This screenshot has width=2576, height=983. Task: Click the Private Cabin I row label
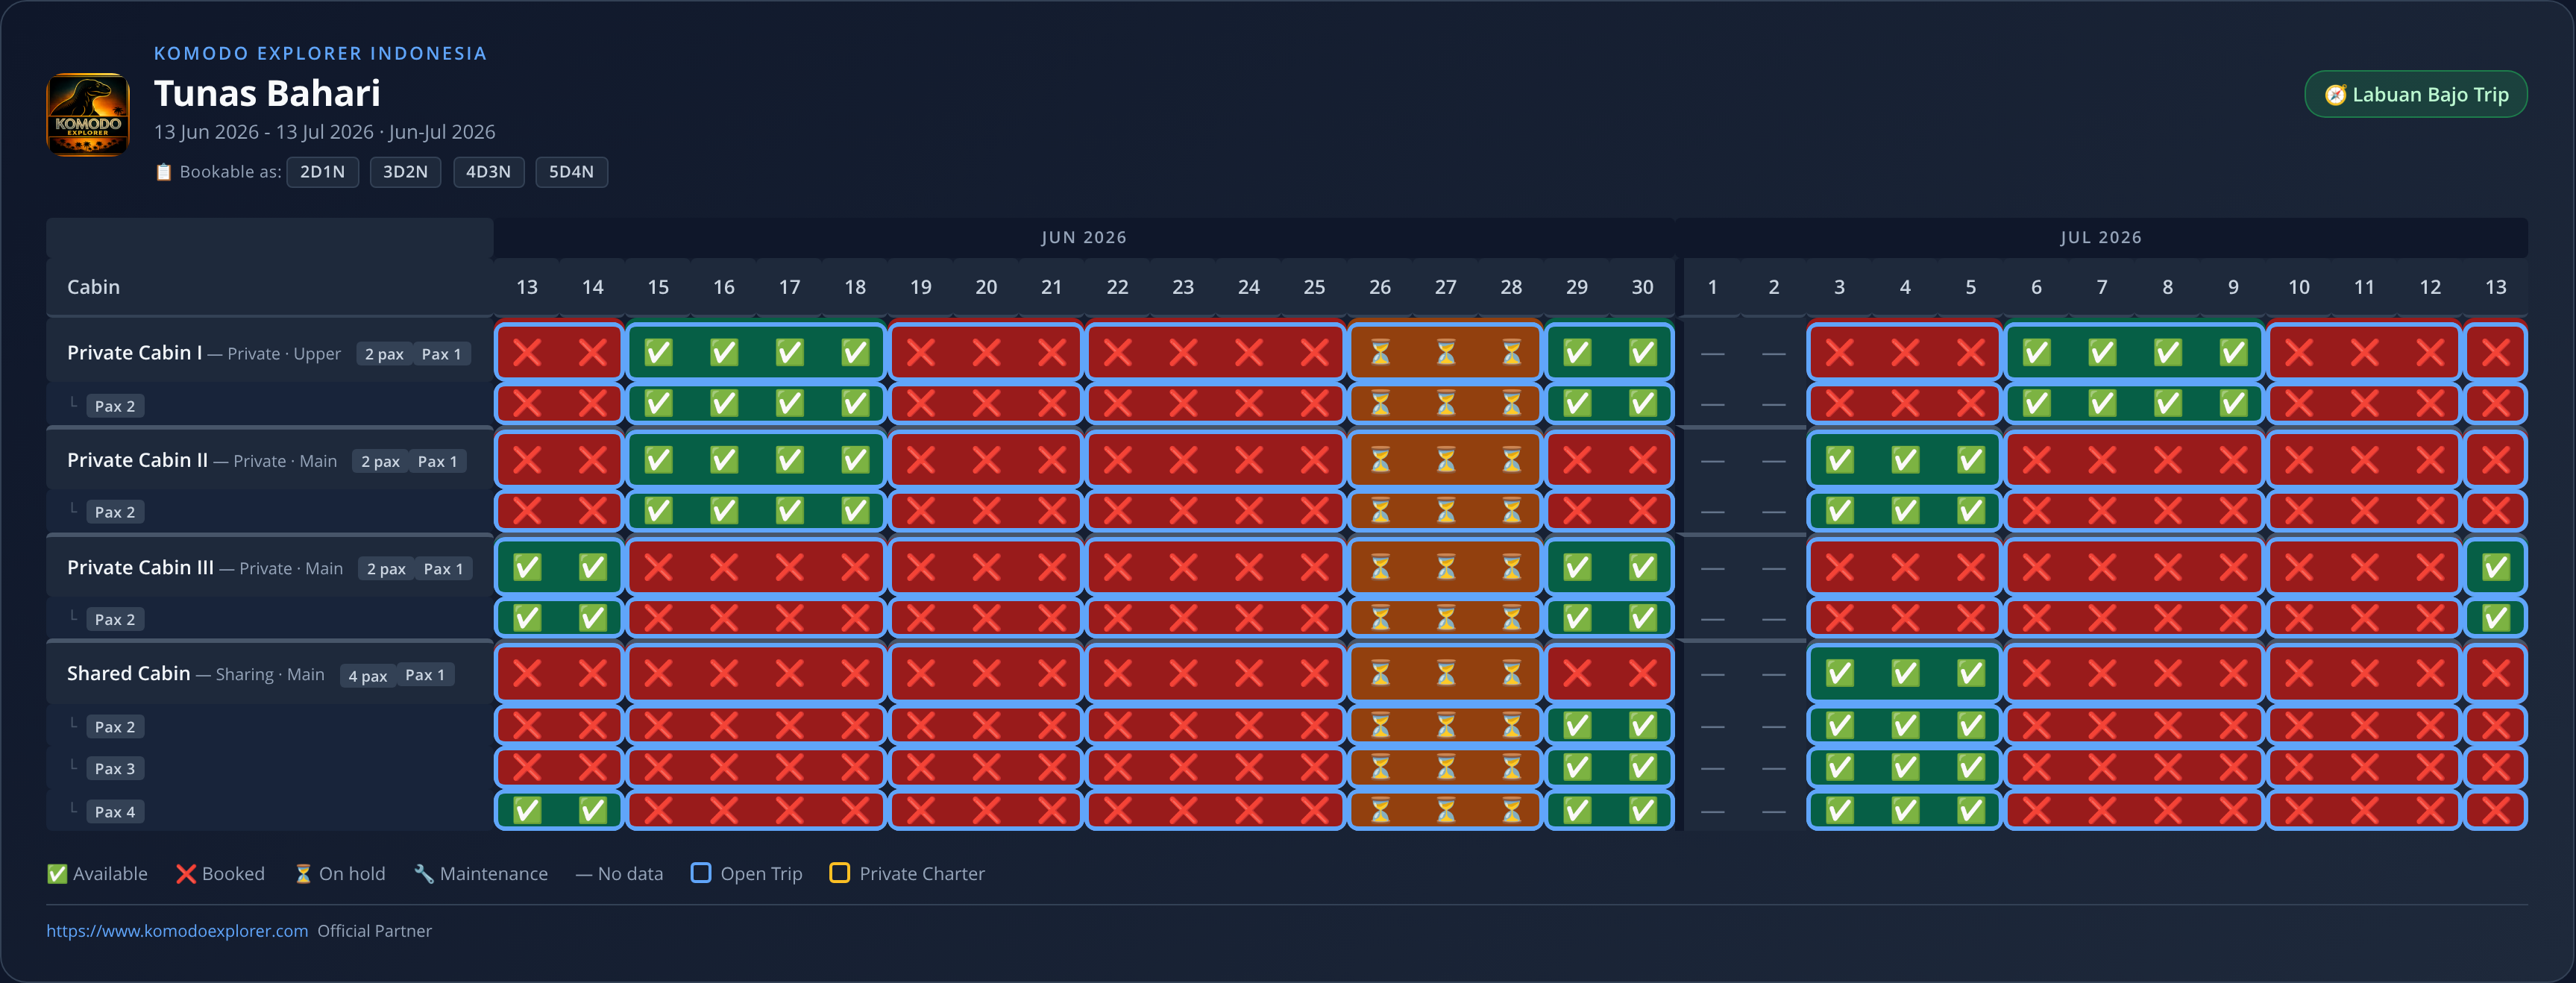[x=135, y=353]
